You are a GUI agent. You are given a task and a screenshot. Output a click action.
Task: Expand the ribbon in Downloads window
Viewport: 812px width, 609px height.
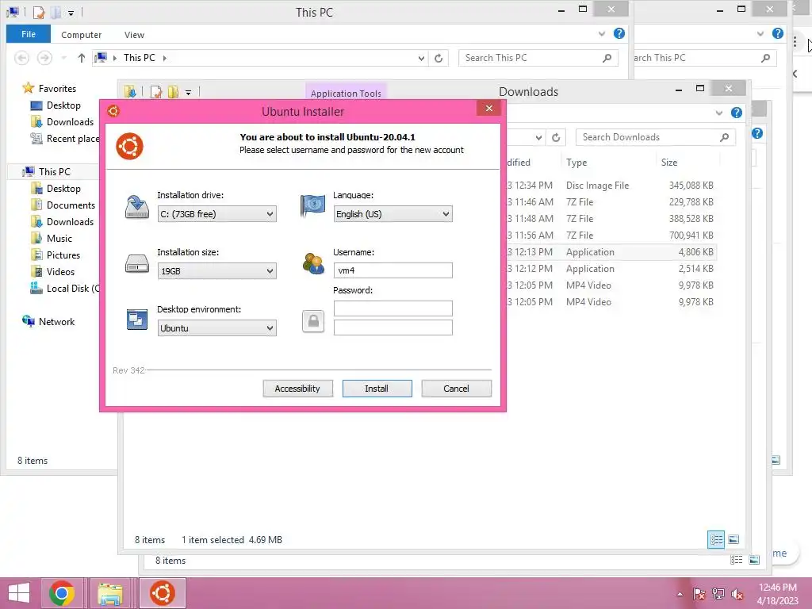pos(718,113)
